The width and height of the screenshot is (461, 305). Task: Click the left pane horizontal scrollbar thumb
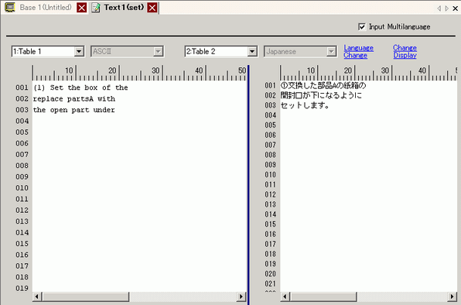pos(86,296)
